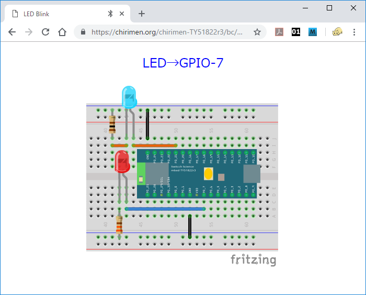Image resolution: width=366 pixels, height=295 pixels.
Task: Click the blue M extension icon
Action: pyautogui.click(x=313, y=32)
